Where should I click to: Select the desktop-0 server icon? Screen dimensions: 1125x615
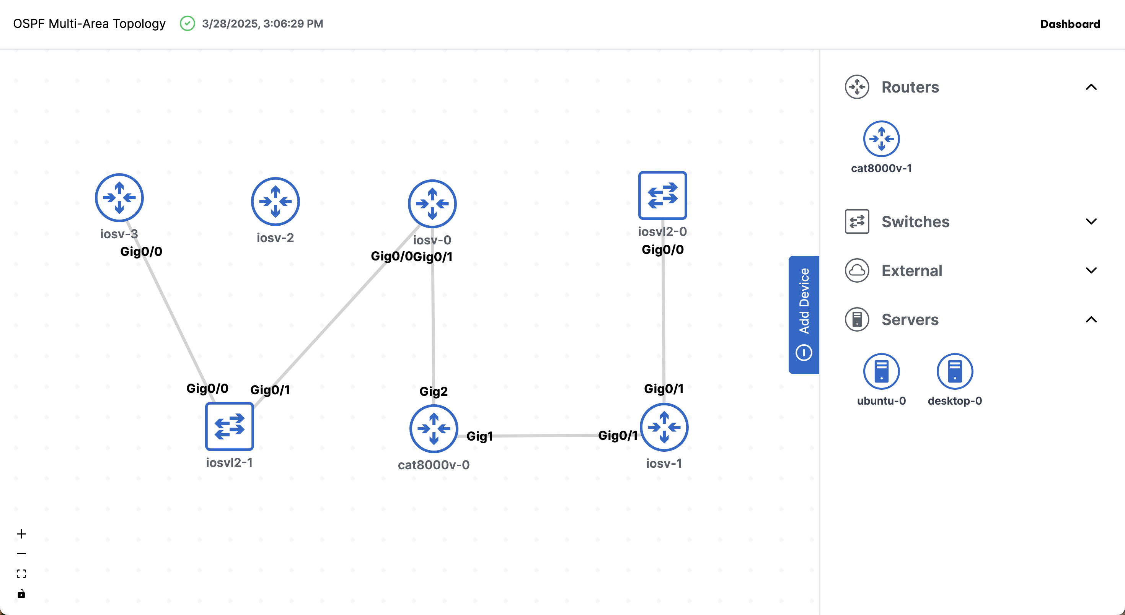tap(954, 371)
